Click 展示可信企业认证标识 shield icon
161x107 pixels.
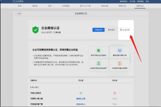pyautogui.click(x=98, y=51)
